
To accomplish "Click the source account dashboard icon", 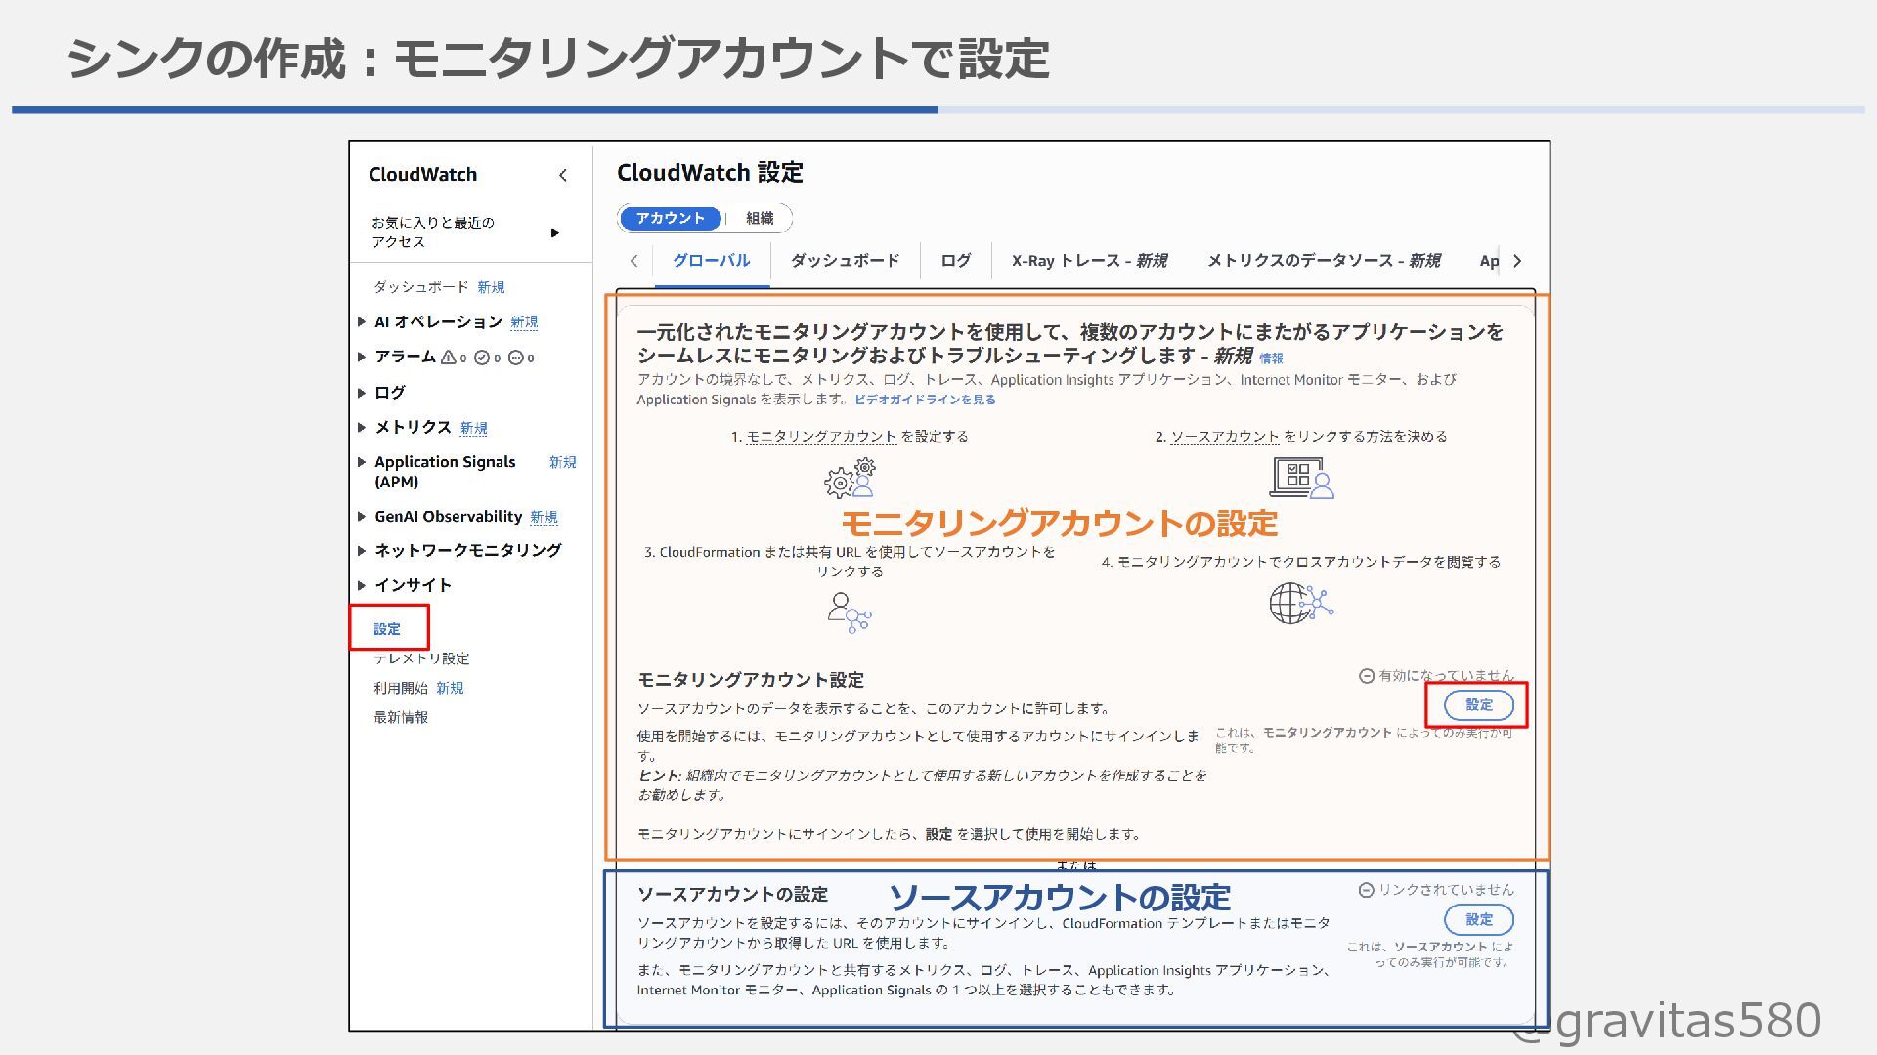I will (x=1301, y=478).
